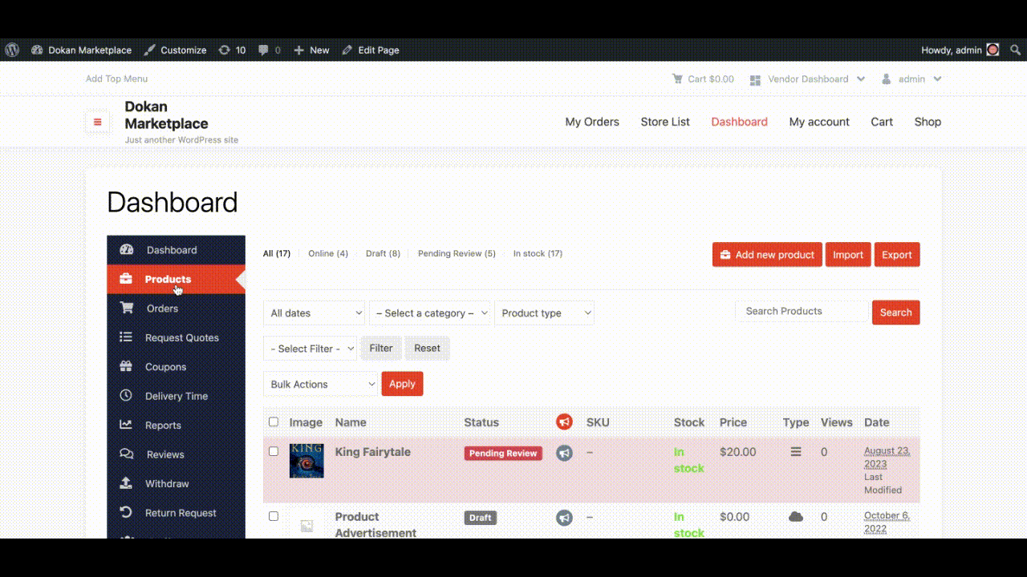Click the Search Products input field
The image size is (1027, 577).
[802, 311]
